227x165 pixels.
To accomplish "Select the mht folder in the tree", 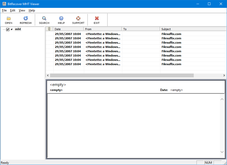I will coord(18,29).
